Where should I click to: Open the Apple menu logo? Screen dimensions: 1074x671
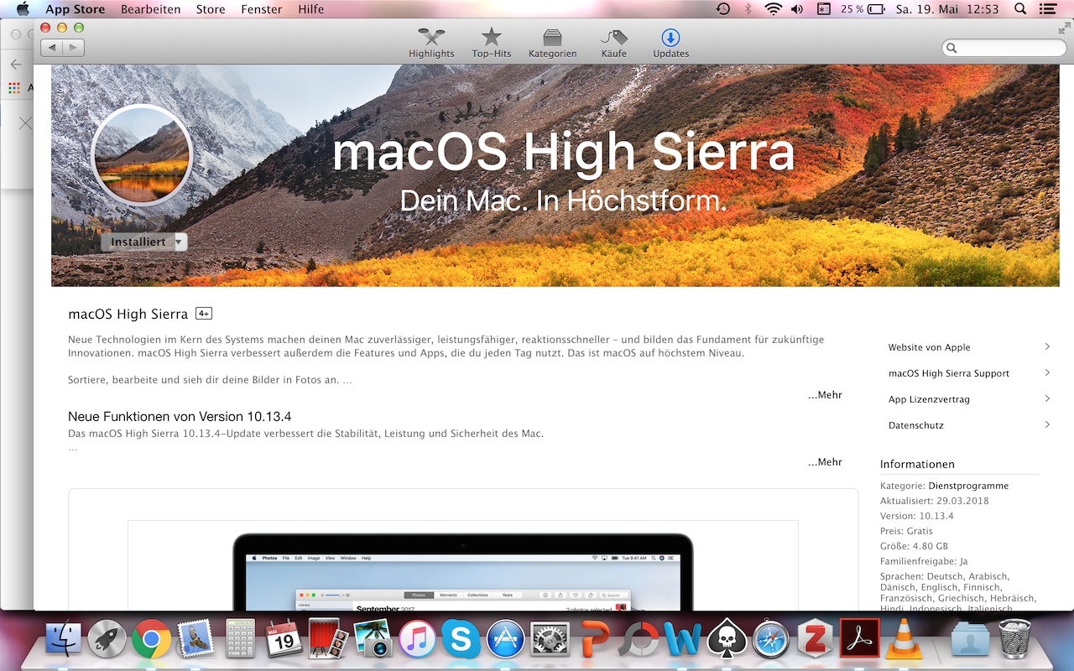point(23,9)
